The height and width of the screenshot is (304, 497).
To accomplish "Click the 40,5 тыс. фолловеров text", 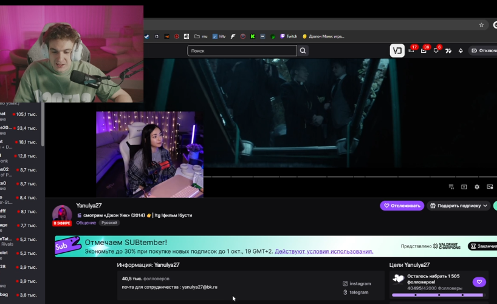I will 145,279.
